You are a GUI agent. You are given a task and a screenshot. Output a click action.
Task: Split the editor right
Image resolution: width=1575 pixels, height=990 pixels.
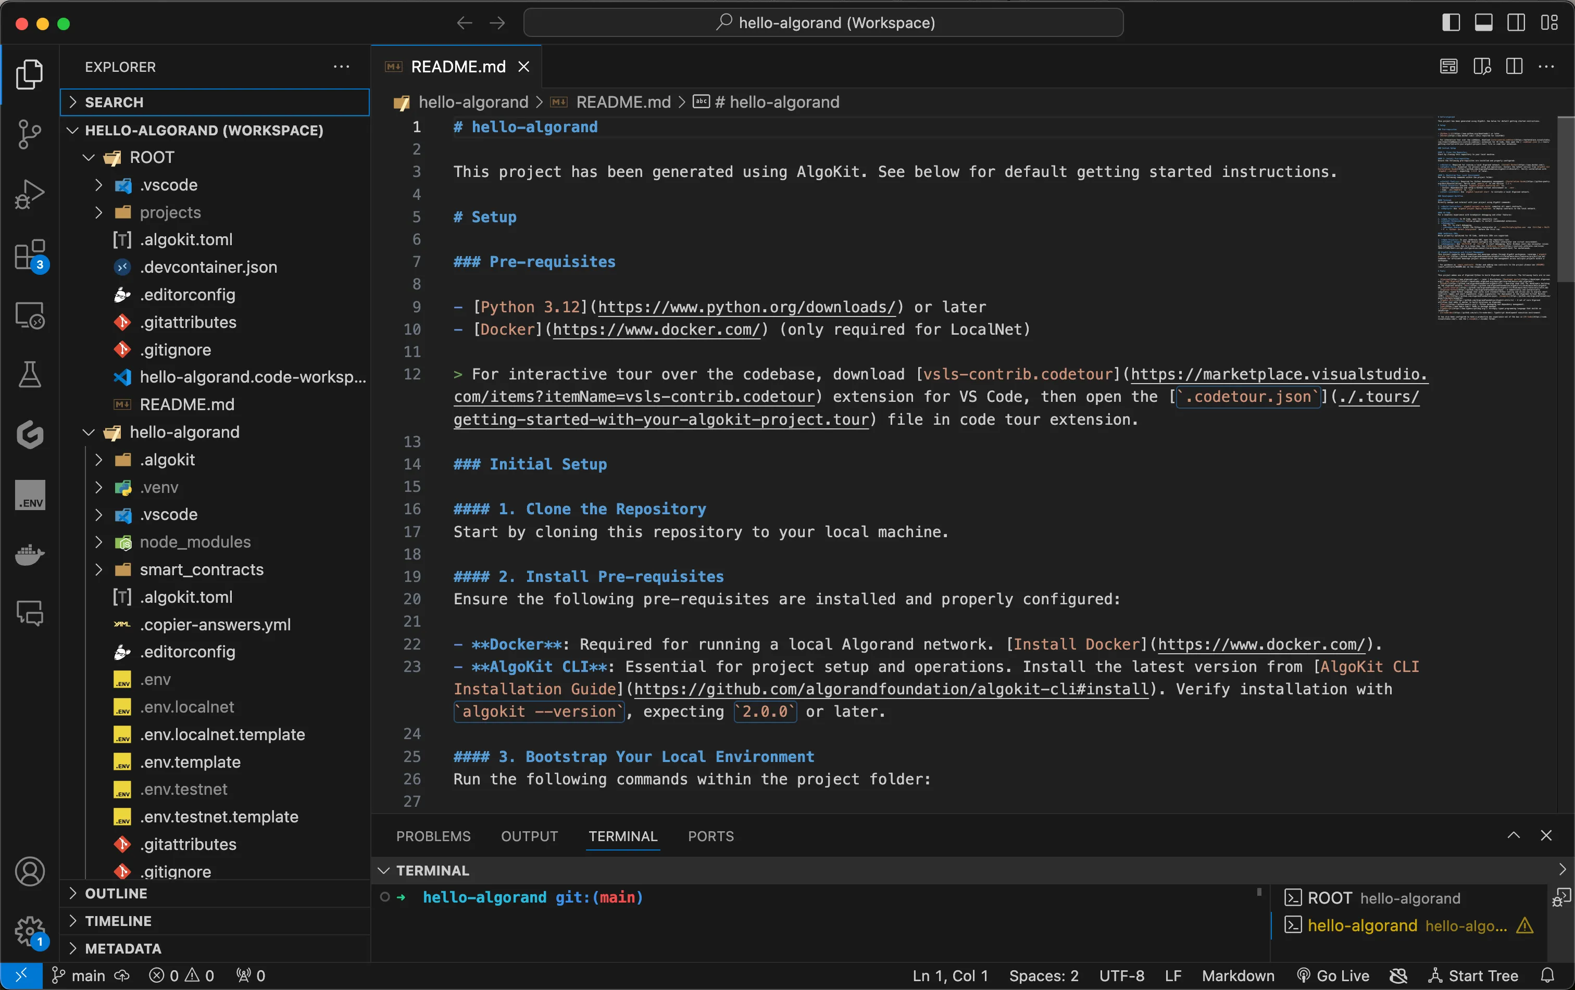(1514, 67)
